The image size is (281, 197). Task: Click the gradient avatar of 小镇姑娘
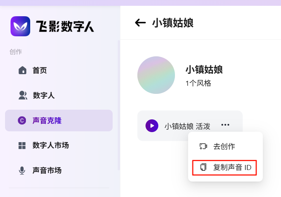coord(156,75)
